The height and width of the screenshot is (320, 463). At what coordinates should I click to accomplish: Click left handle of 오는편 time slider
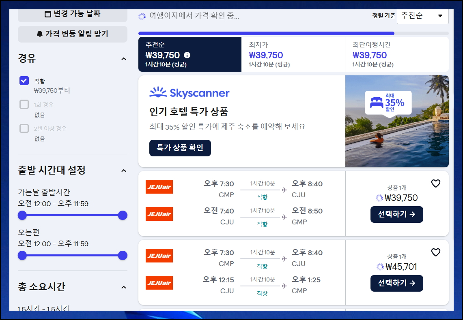(22, 256)
